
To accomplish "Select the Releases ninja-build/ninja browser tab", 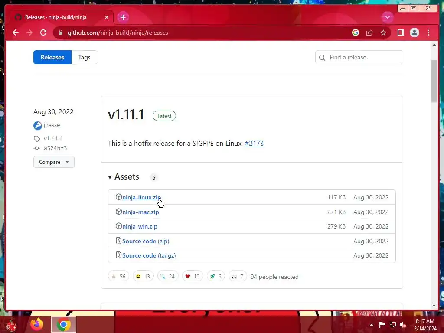I will pyautogui.click(x=62, y=17).
